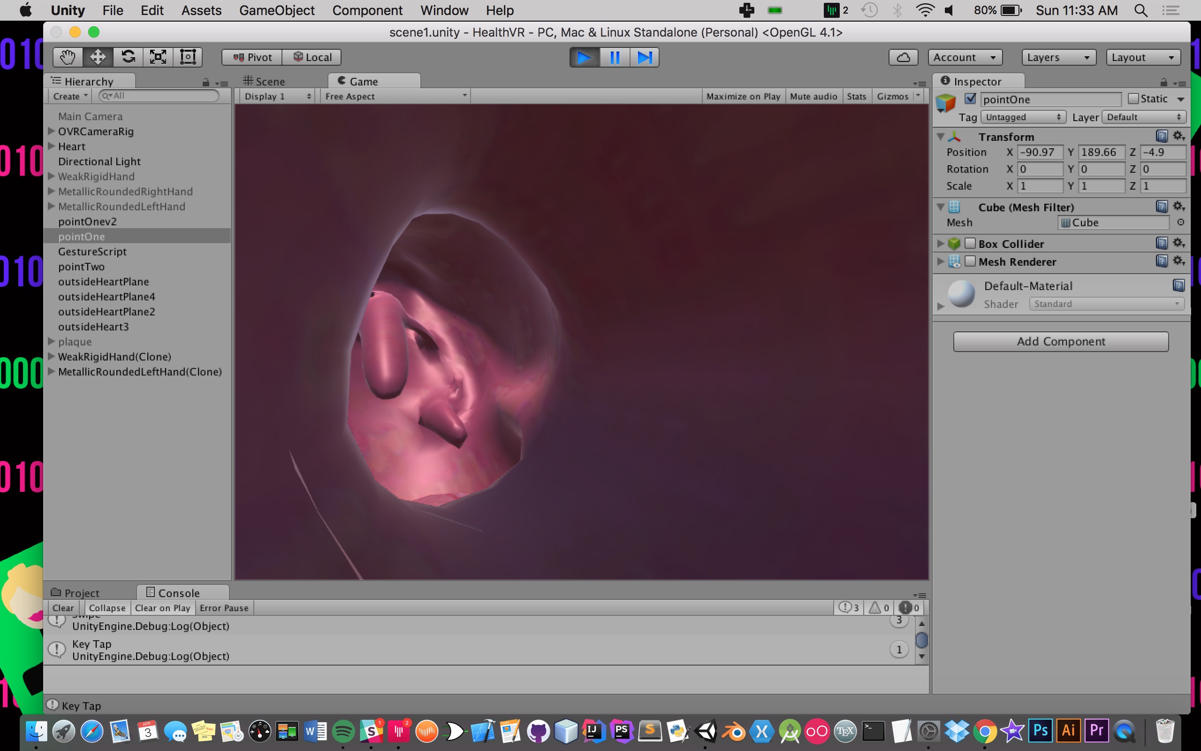Open the Layers dropdown
Image resolution: width=1201 pixels, height=751 pixels.
[x=1057, y=57]
